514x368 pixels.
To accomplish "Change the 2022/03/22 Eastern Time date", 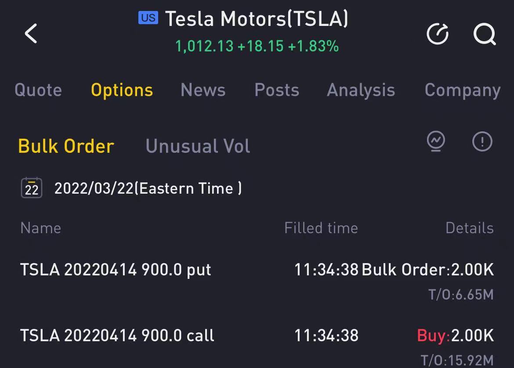I will (x=148, y=188).
